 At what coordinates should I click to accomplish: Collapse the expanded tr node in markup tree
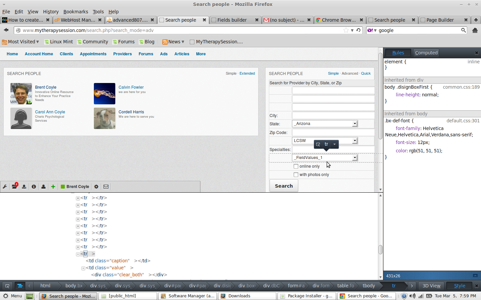tap(78, 254)
